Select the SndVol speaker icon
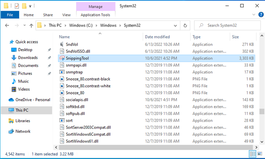 click(x=62, y=45)
